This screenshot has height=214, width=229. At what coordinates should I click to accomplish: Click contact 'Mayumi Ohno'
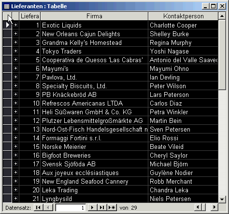coord(183,68)
